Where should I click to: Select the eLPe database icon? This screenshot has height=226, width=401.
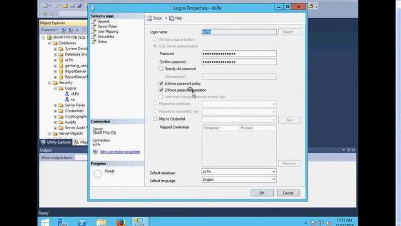61,60
